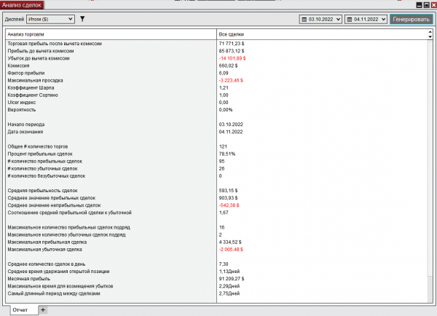Screen dimensions: 437x316
Task: Select the value 85 873,12 $
Action: [232, 51]
